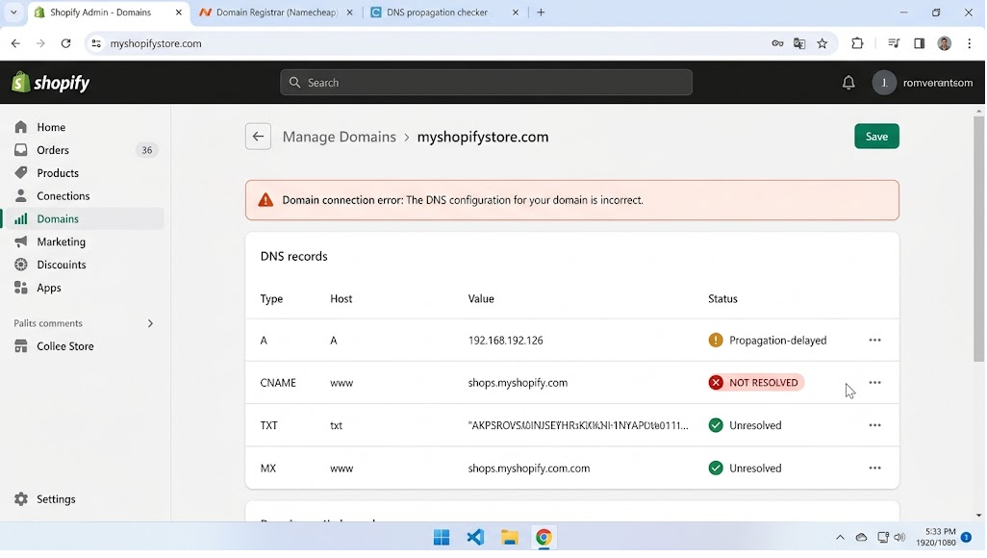Open browser extensions puzzle icon
Screen dimensions: 987x558
pos(857,43)
